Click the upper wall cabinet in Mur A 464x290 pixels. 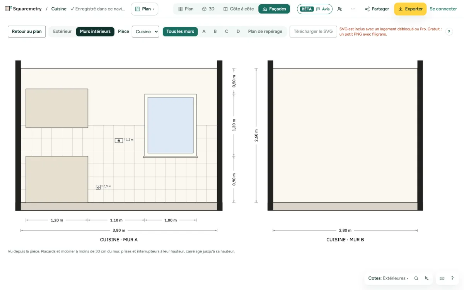pyautogui.click(x=57, y=108)
